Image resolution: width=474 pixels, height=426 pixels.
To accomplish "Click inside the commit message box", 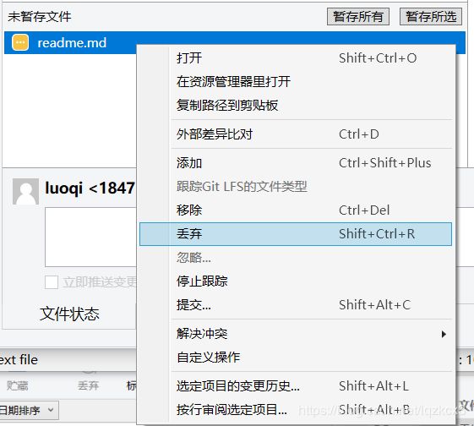I will 90,237.
